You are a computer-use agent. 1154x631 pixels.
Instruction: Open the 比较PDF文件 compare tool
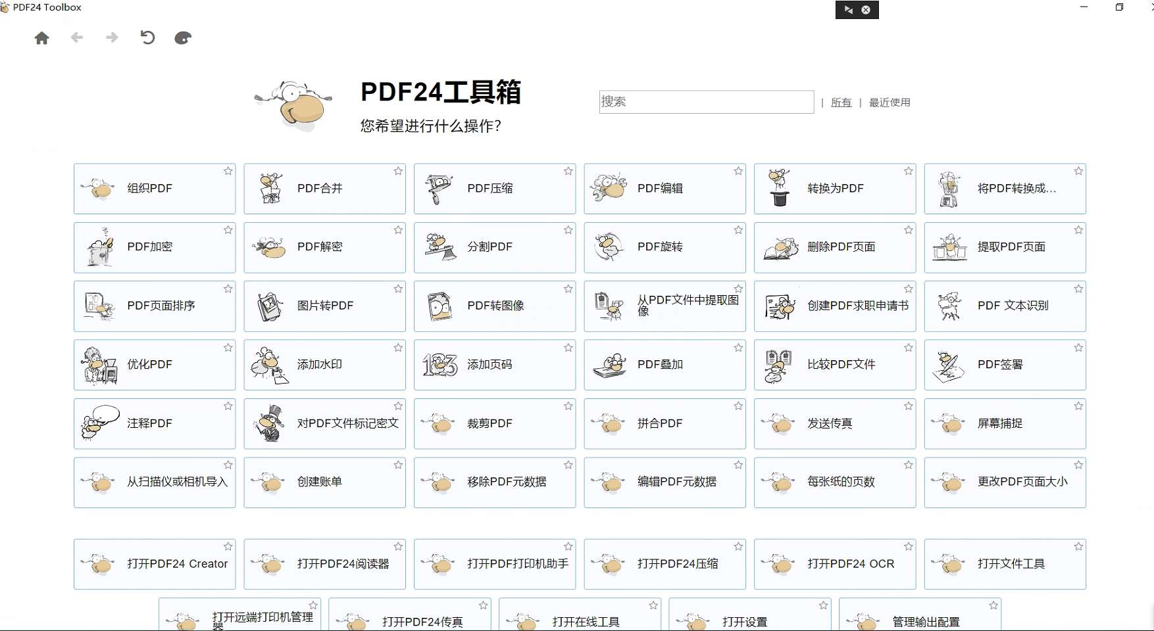(x=834, y=365)
